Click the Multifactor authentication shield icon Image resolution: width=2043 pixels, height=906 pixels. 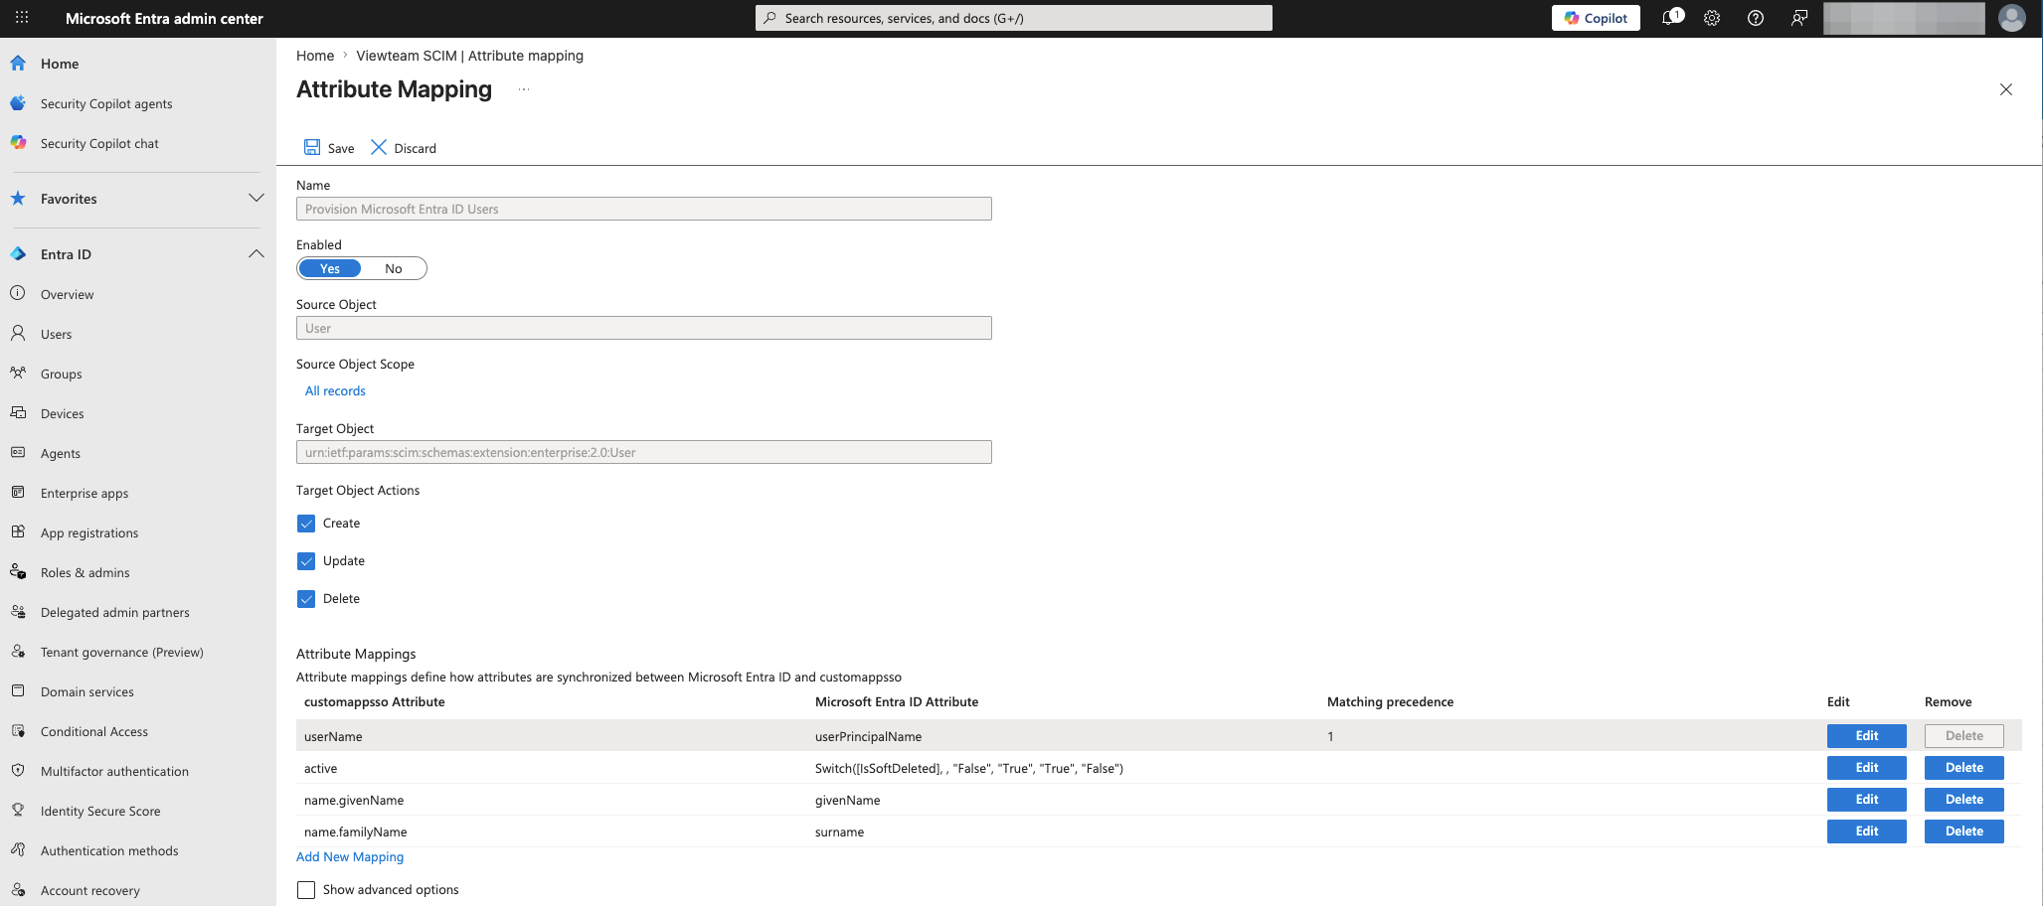click(x=18, y=770)
